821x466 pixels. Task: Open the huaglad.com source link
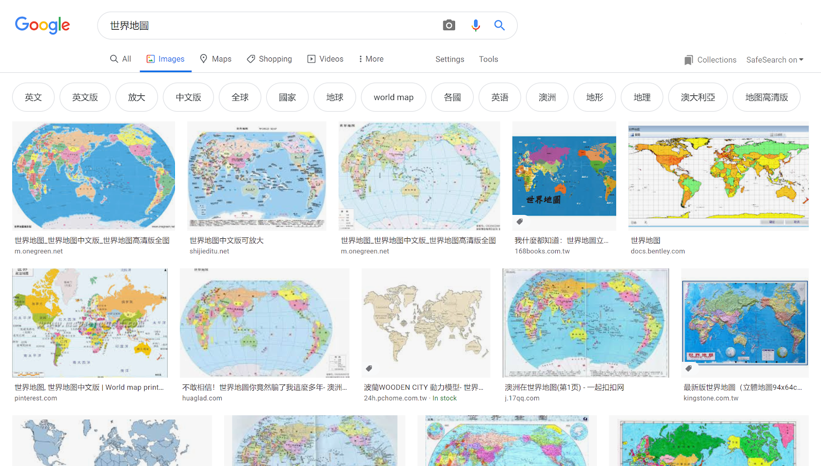pyautogui.click(x=202, y=398)
